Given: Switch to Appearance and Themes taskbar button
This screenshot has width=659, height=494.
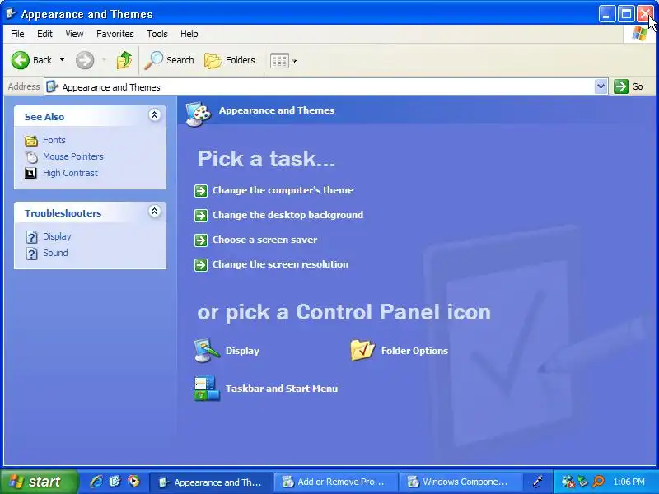Looking at the screenshot, I should (211, 482).
